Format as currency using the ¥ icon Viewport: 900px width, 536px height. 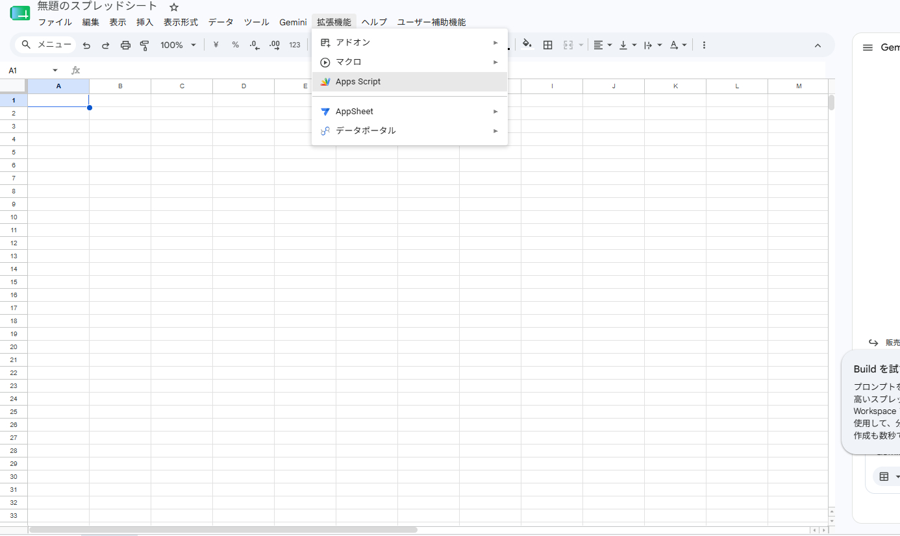[216, 45]
